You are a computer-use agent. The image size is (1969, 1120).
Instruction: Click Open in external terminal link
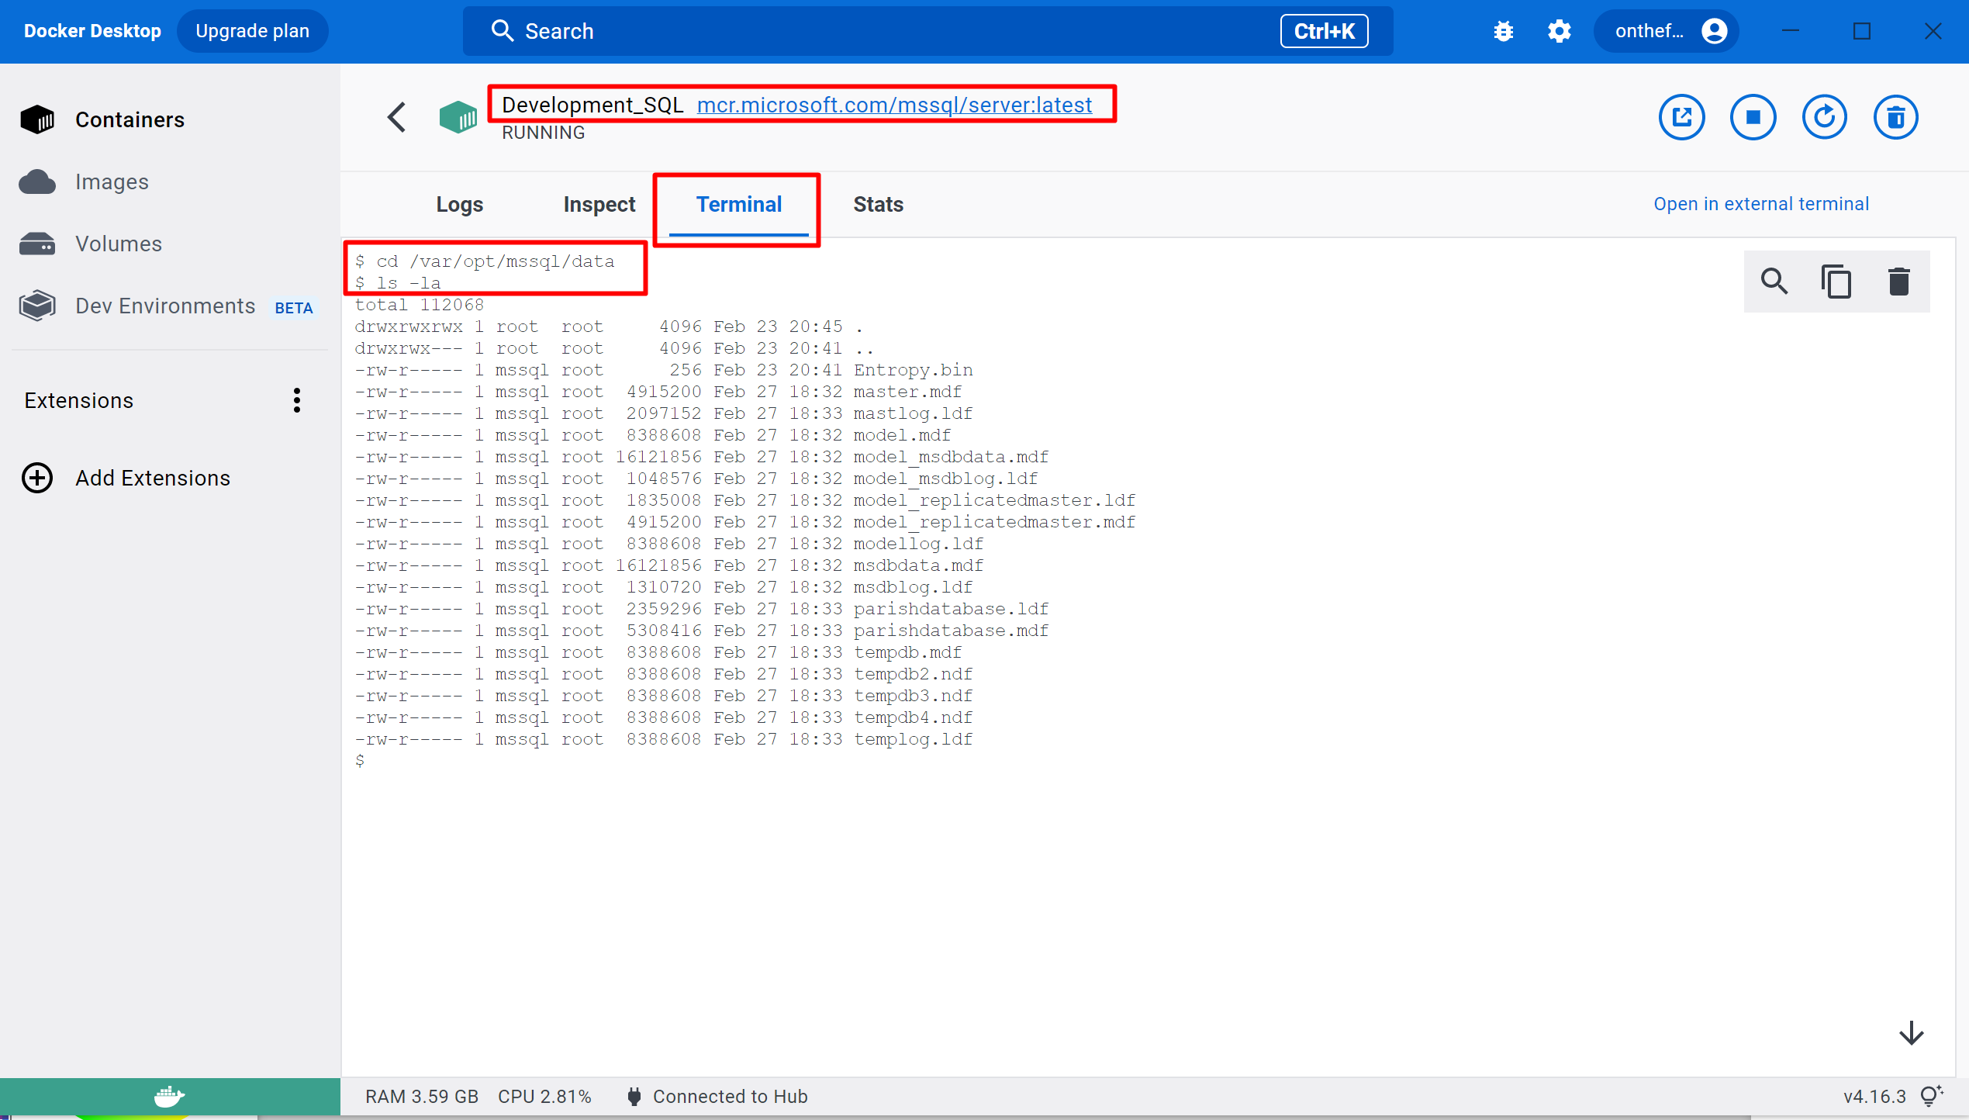(x=1761, y=204)
